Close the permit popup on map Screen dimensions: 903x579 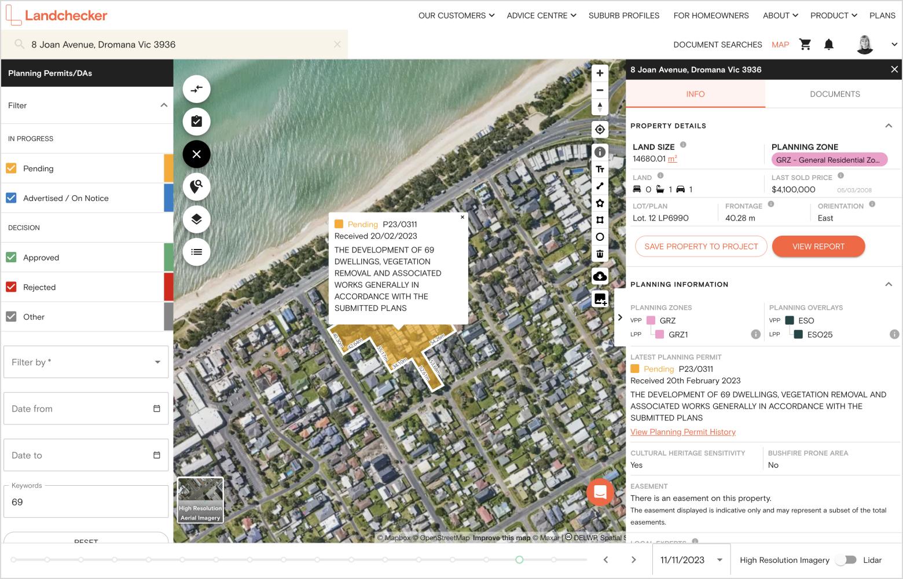(462, 217)
